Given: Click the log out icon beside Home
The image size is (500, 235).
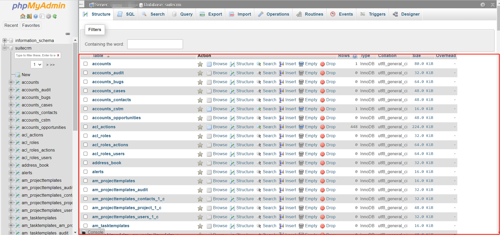Looking at the screenshot, I should tap(29, 16).
